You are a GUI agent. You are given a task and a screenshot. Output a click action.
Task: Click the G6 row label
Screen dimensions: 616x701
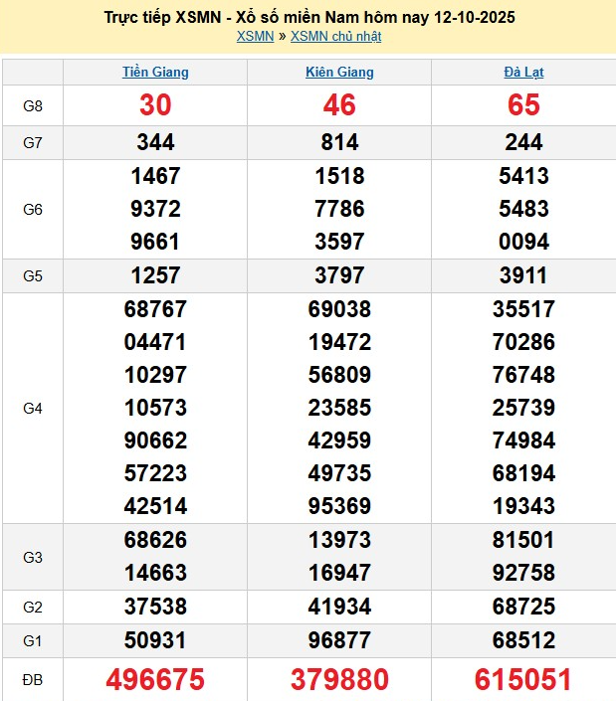pyautogui.click(x=32, y=210)
